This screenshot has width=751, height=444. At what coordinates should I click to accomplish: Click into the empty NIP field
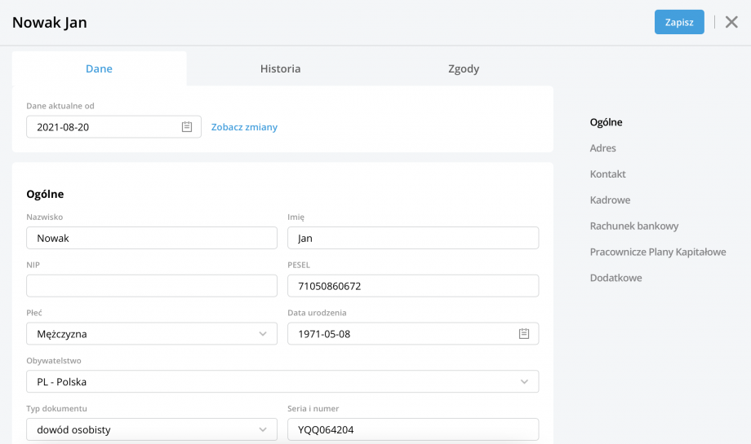click(151, 286)
